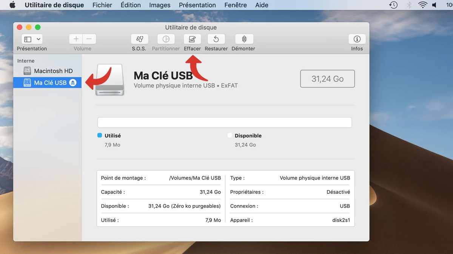
Task: Click the volume speaker menu bar icon
Action: tap(434, 5)
